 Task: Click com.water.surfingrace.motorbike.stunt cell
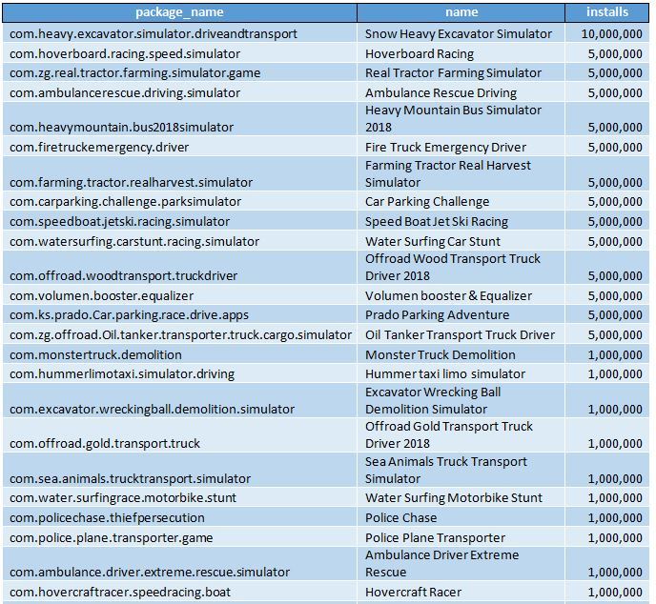[x=179, y=497]
